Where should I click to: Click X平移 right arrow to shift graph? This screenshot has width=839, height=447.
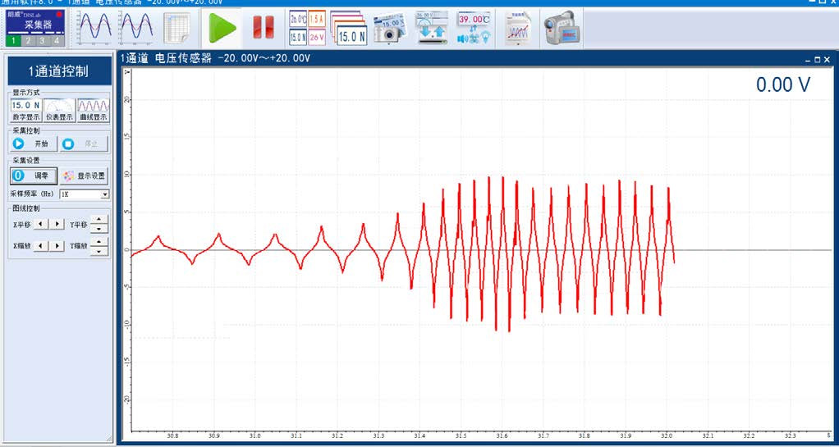point(57,223)
